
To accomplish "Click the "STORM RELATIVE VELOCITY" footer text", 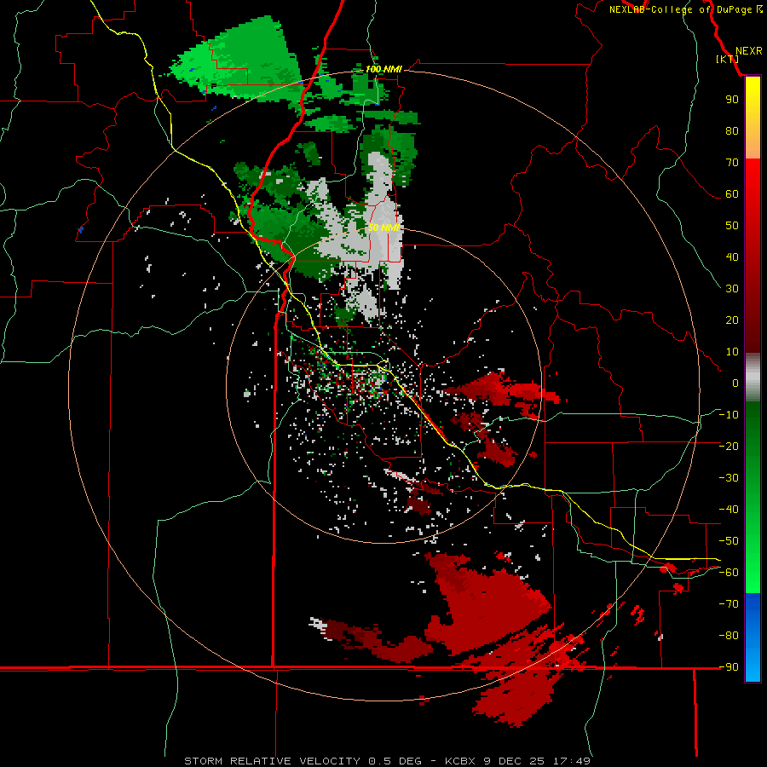I will (272, 761).
